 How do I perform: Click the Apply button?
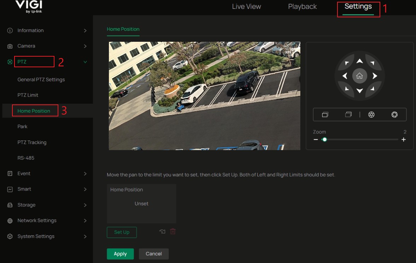pos(120,254)
